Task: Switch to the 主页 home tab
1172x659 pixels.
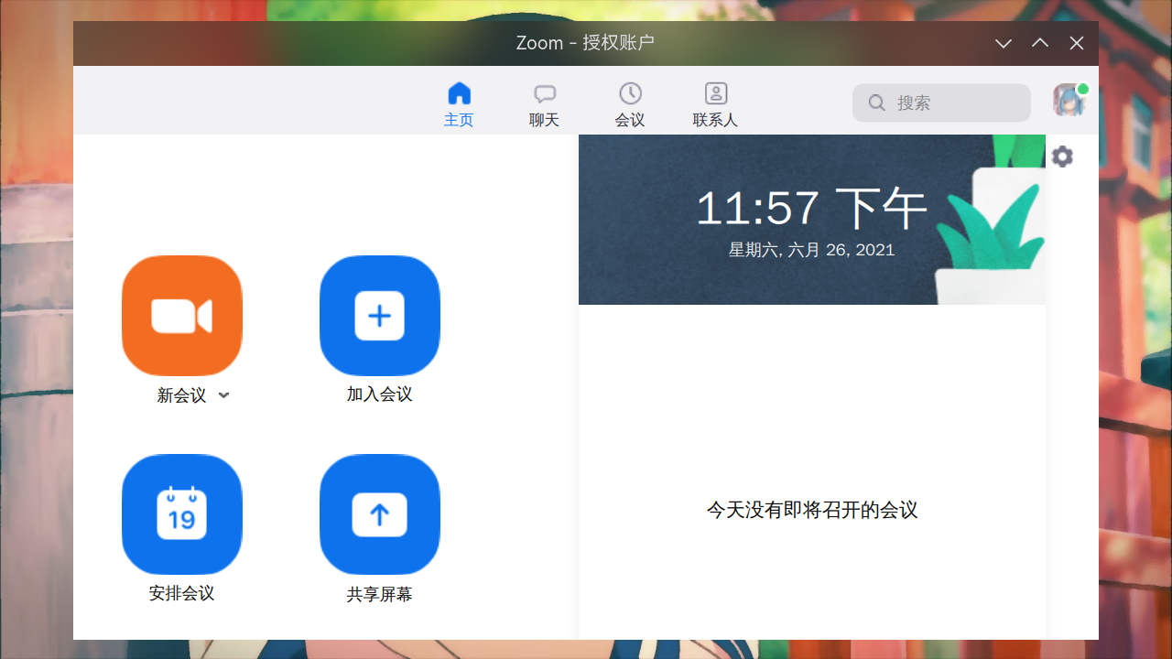Action: (459, 103)
